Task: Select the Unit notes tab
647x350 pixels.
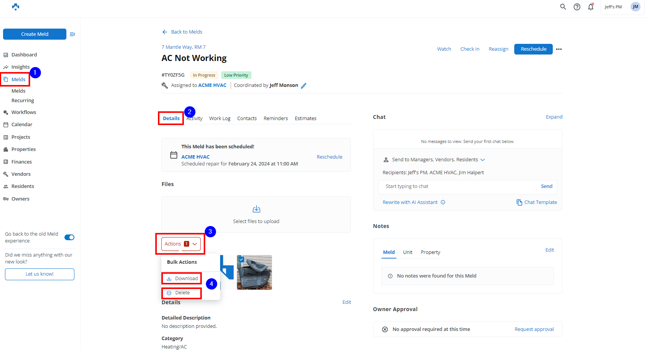Action: [x=407, y=252]
